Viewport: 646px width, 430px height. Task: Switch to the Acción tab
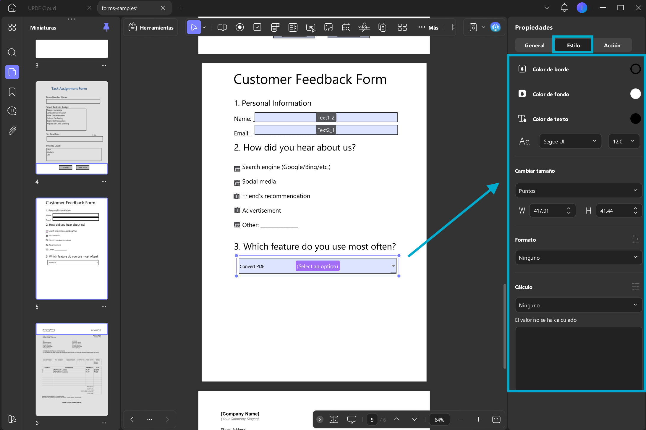(x=612, y=45)
